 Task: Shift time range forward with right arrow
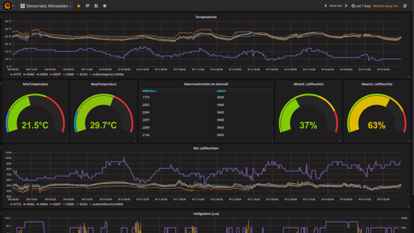click(346, 6)
